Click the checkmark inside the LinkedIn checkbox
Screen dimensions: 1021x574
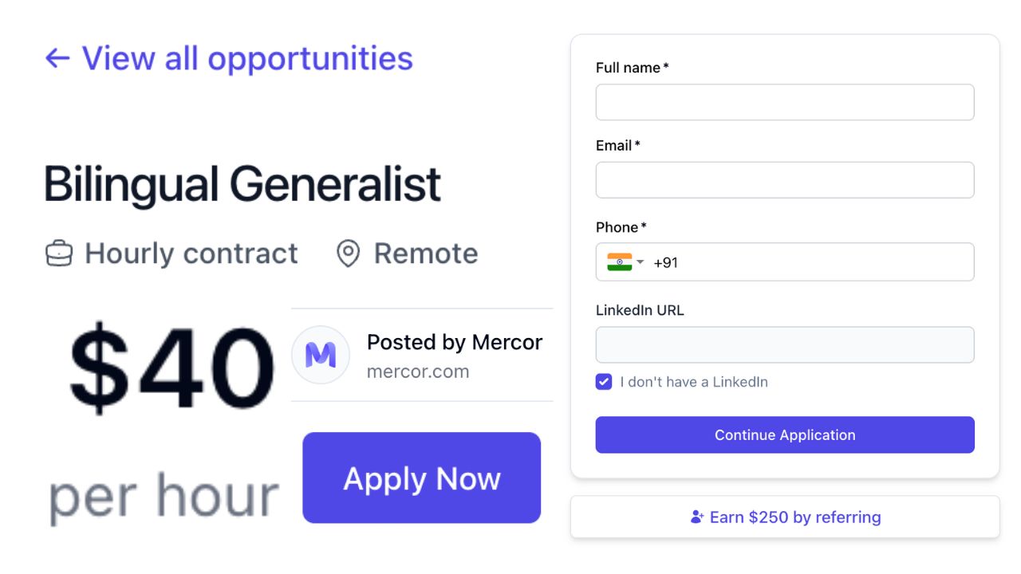(x=604, y=382)
